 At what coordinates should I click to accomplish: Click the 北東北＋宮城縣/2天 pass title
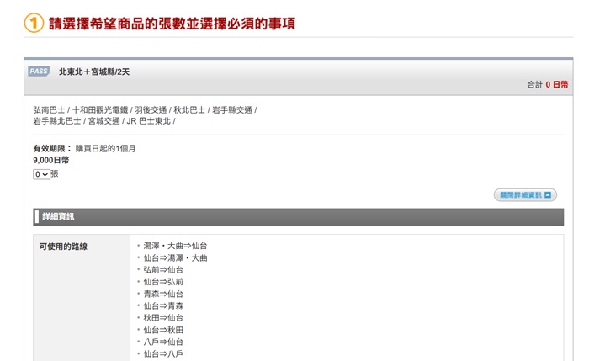94,72
